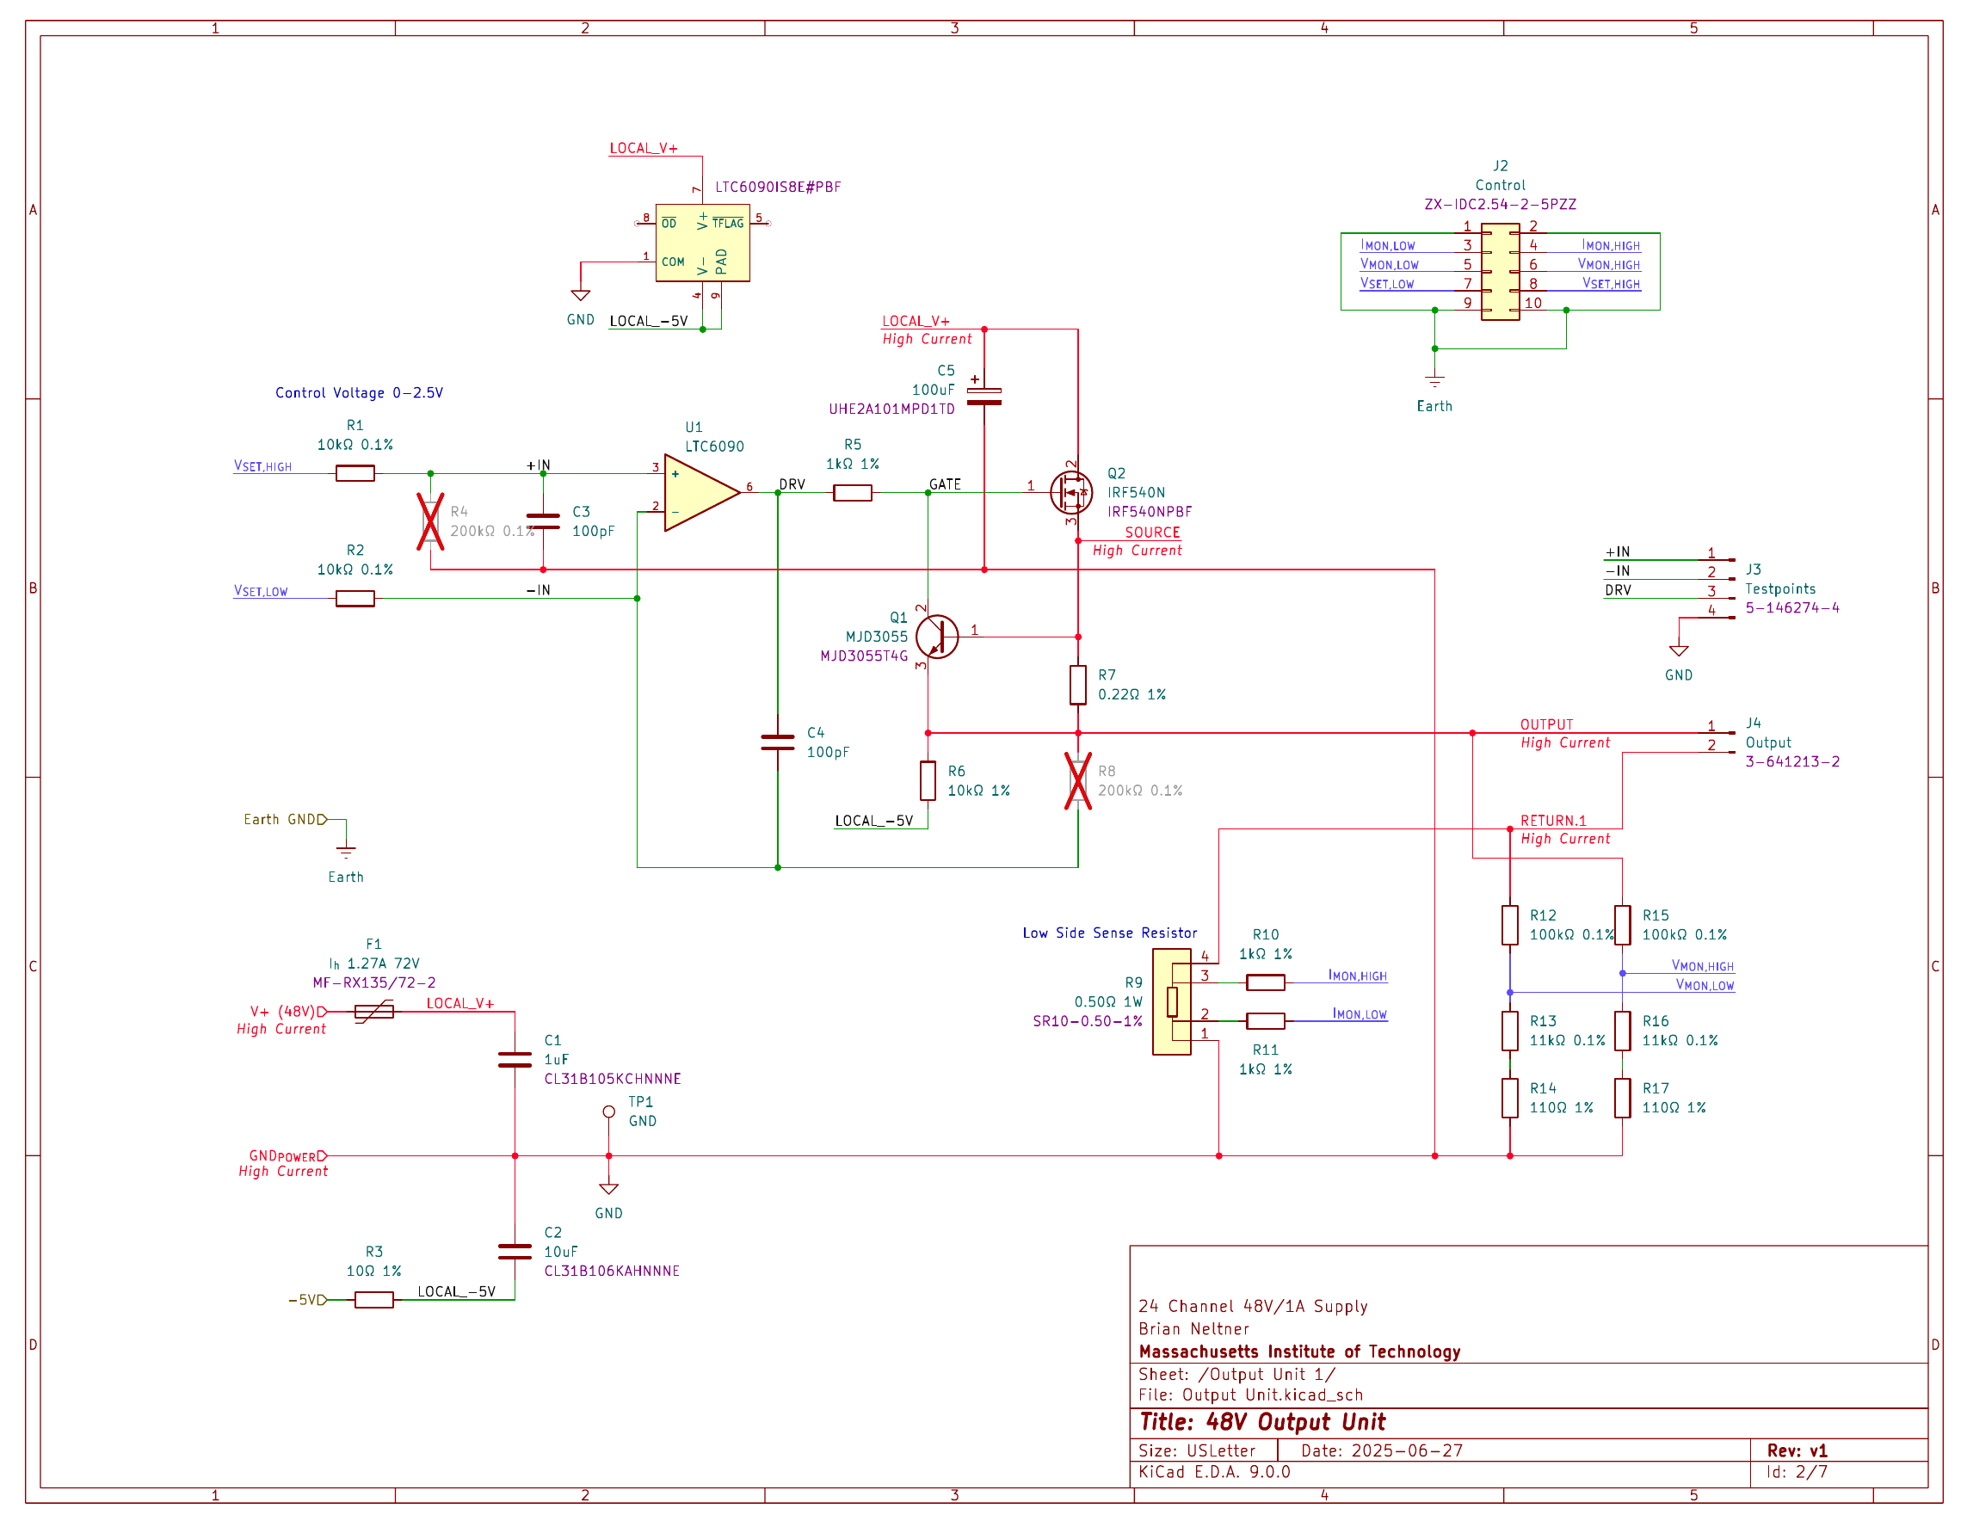This screenshot has height=1521, width=1967.
Task: Select the Low Side Sense Resistor text
Action: (1110, 933)
